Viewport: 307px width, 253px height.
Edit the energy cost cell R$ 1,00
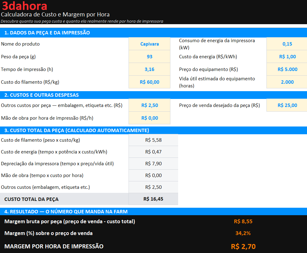(287, 57)
